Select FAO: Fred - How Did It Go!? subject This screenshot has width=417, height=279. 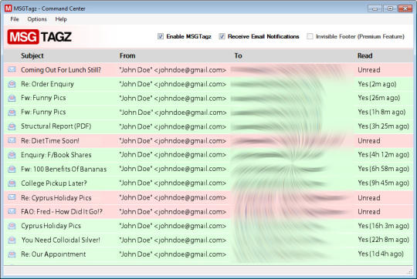pos(62,212)
